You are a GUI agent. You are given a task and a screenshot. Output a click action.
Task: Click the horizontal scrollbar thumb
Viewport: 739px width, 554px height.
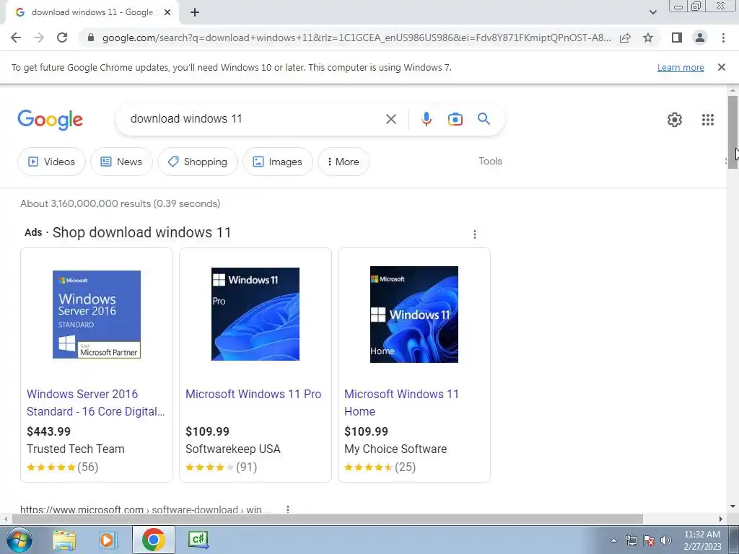tap(327, 519)
